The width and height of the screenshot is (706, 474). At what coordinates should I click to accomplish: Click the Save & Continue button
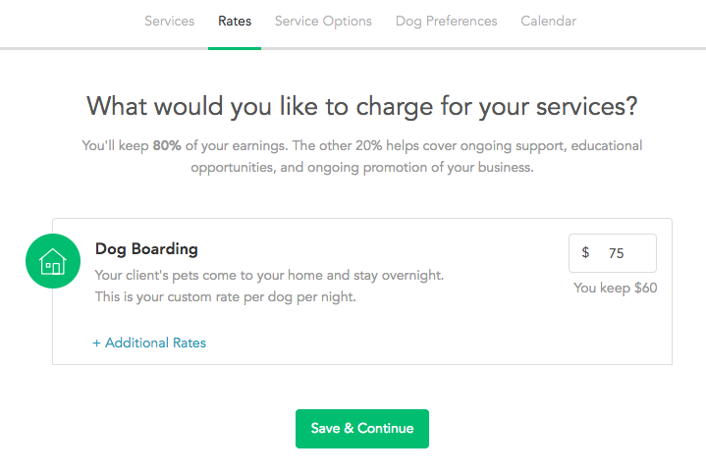tap(362, 429)
